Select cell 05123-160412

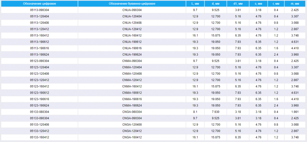[x=40, y=86]
